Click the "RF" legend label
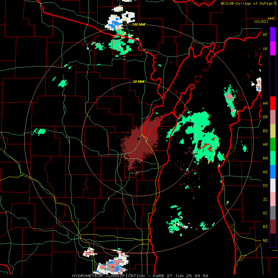The height and width of the screenshot is (278, 278). 265,35
